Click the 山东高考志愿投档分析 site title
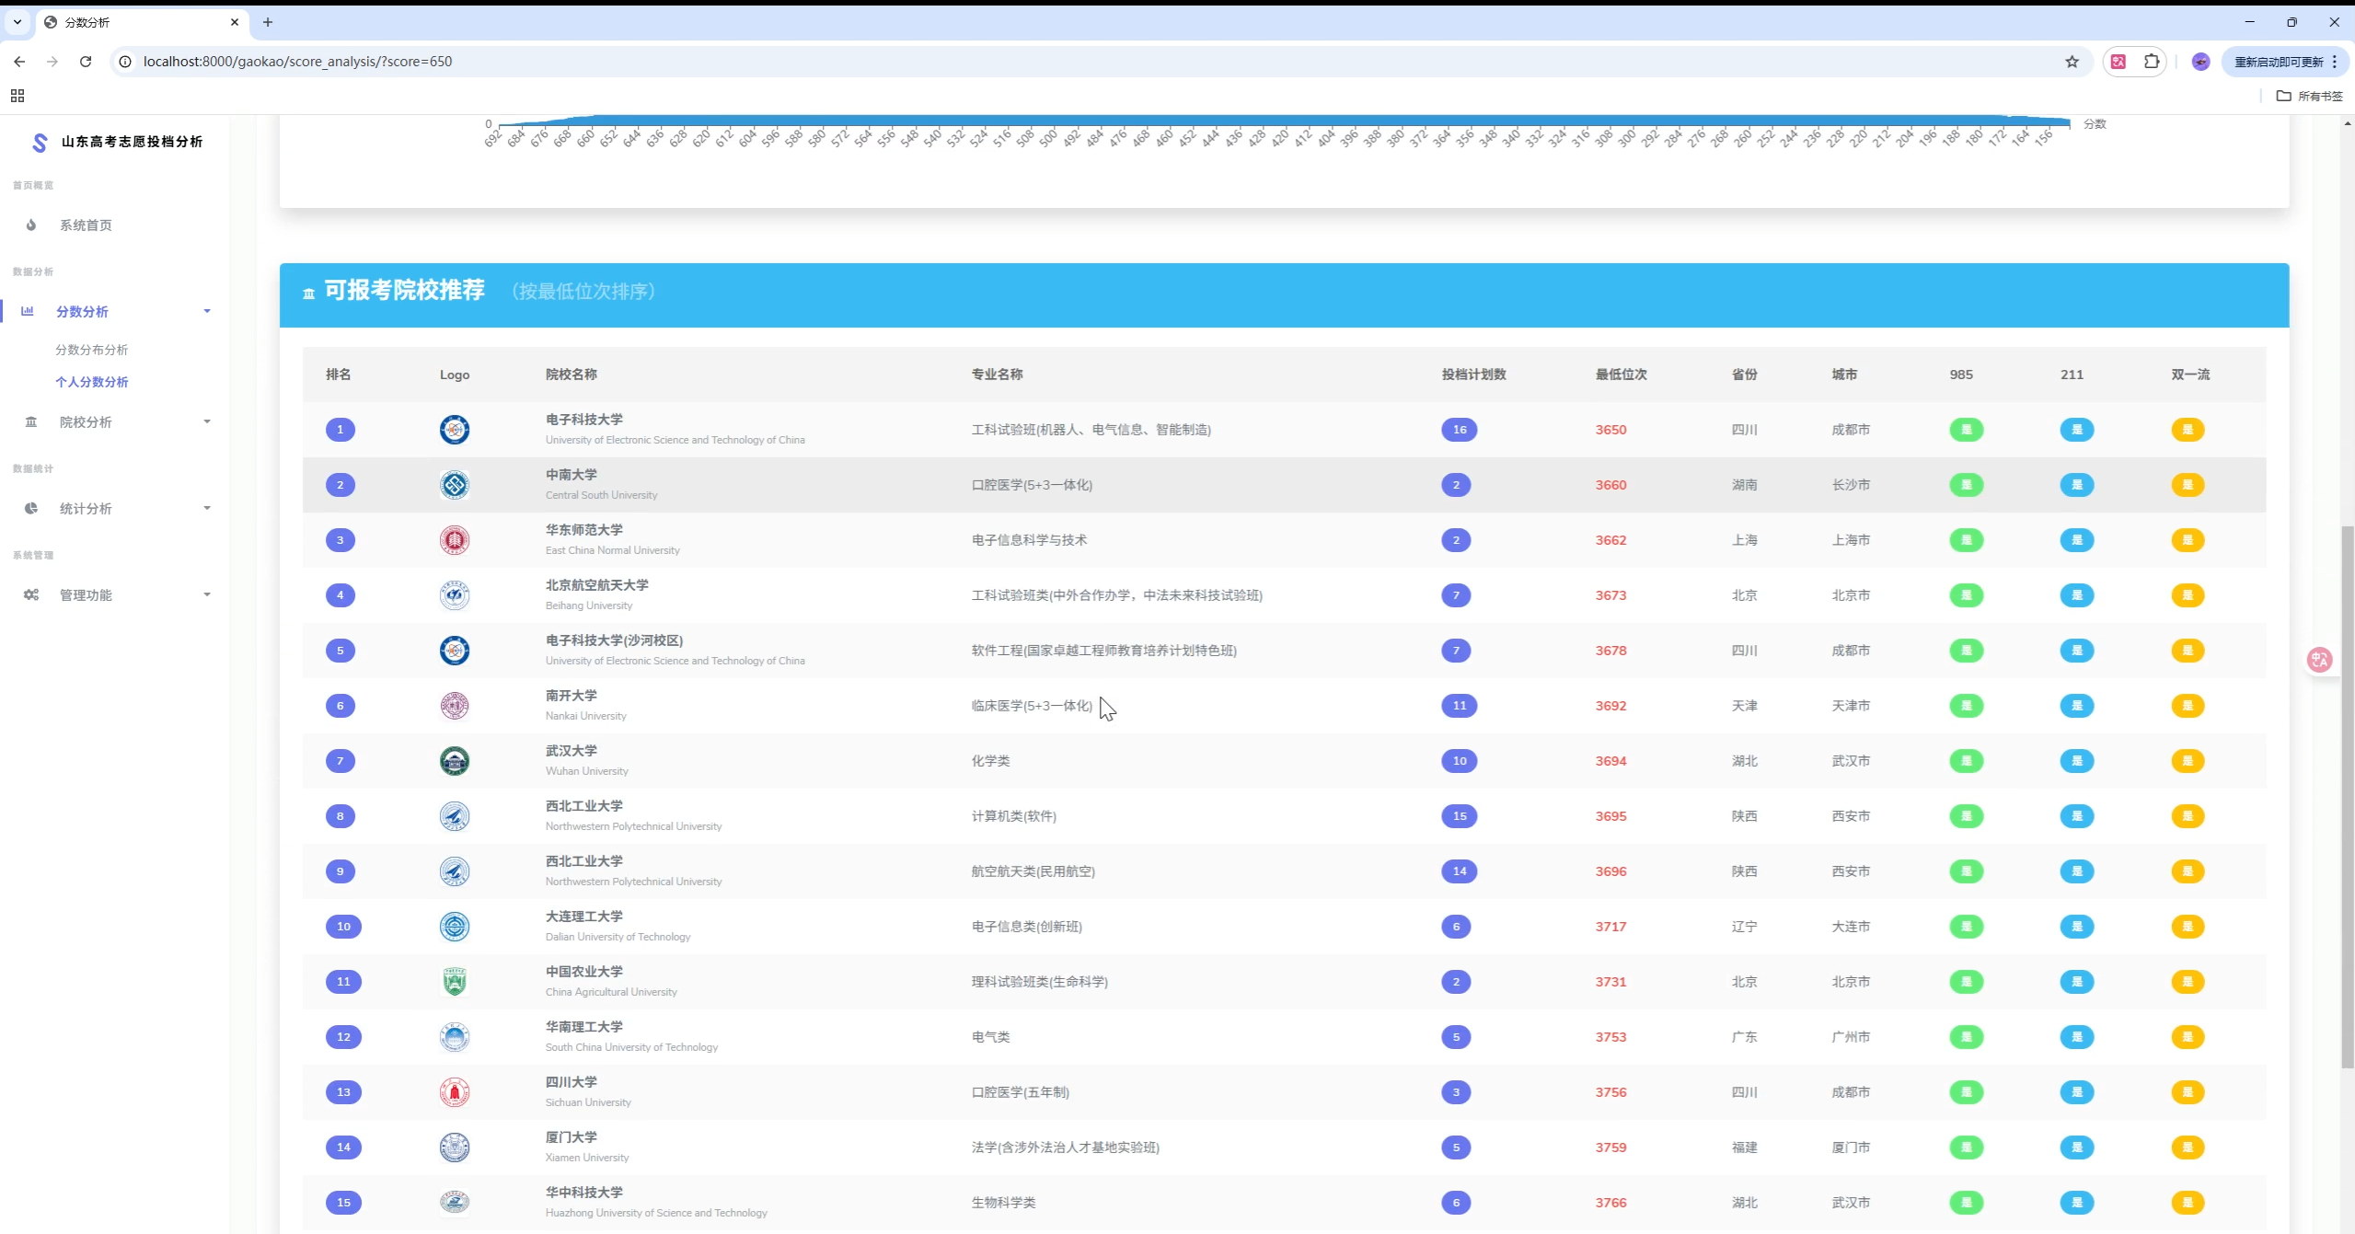This screenshot has width=2355, height=1234. pyautogui.click(x=132, y=142)
